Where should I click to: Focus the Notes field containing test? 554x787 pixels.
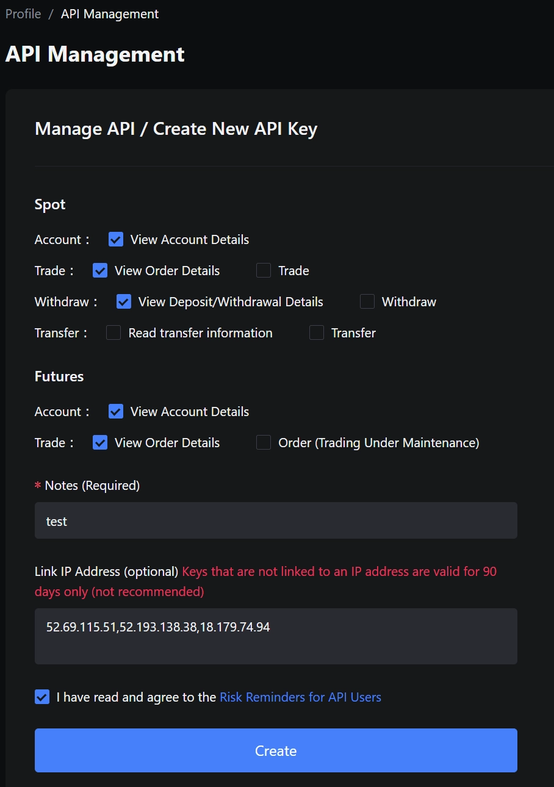pos(276,521)
